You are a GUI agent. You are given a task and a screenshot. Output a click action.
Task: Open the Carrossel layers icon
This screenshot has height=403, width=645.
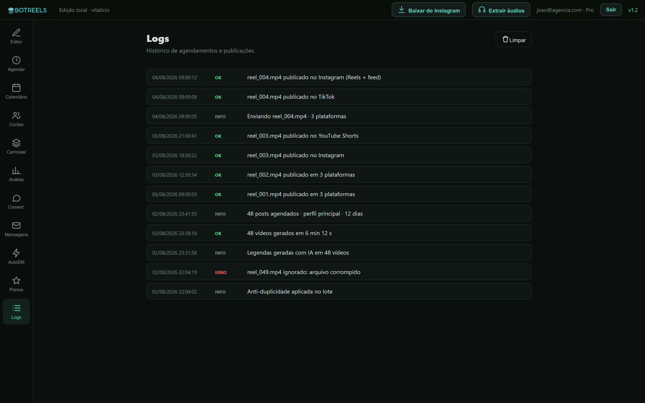pyautogui.click(x=16, y=143)
